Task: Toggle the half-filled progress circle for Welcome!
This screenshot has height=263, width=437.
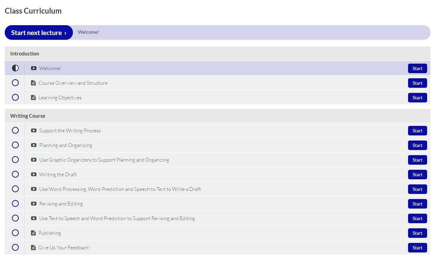Action: pyautogui.click(x=15, y=68)
